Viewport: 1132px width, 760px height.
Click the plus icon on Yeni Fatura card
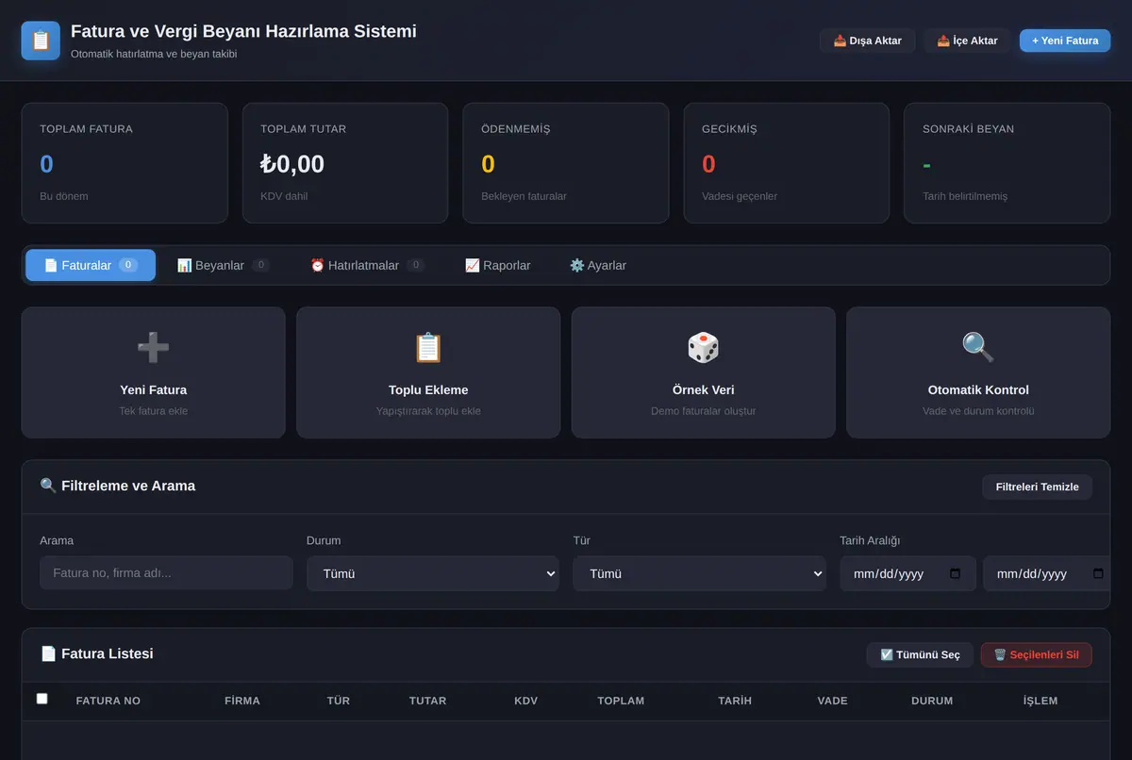coord(154,348)
